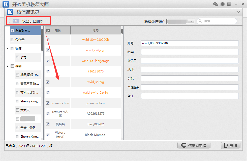The height and width of the screenshot is (161, 247).
Task: Select the peng-s-z大鹏 name cell
Action: coord(60,113)
